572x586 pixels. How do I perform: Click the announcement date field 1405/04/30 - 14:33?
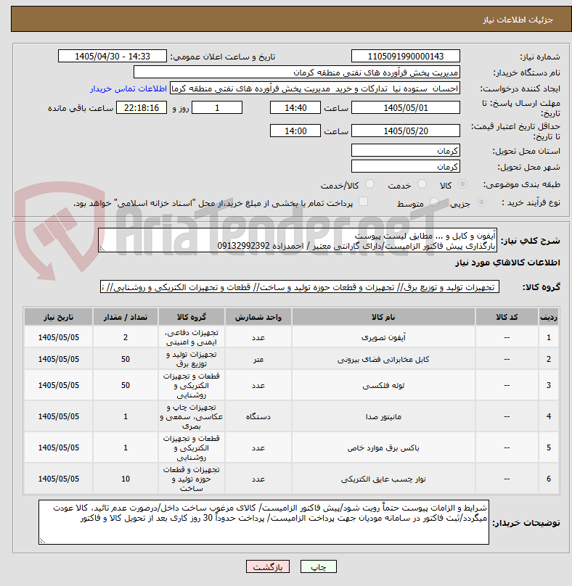pos(113,57)
